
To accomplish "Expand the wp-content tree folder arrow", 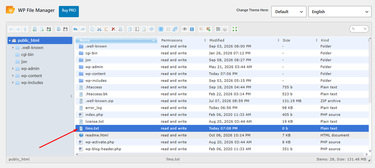I will pos(13,76).
